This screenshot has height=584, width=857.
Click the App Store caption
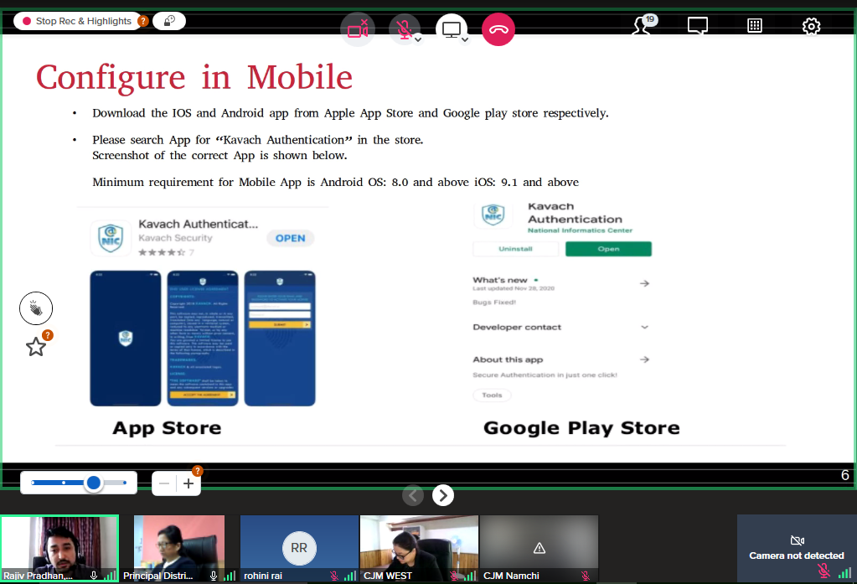167,427
